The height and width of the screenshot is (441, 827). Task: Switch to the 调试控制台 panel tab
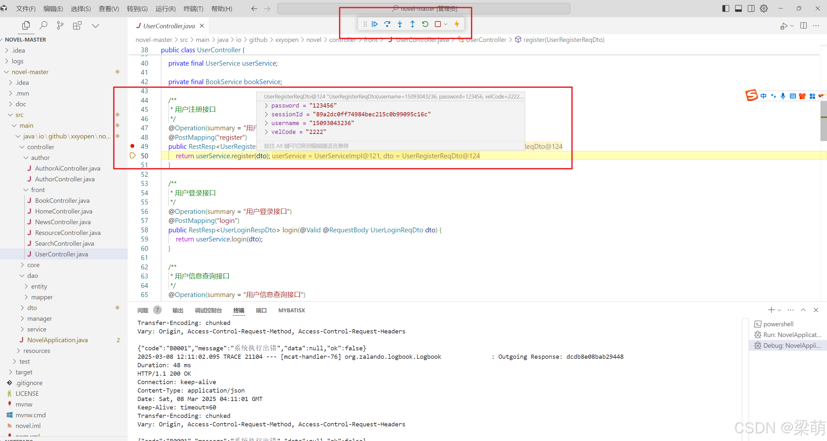208,310
